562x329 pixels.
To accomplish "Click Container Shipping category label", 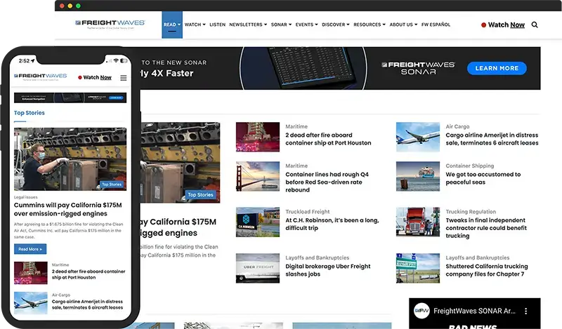I will point(469,166).
